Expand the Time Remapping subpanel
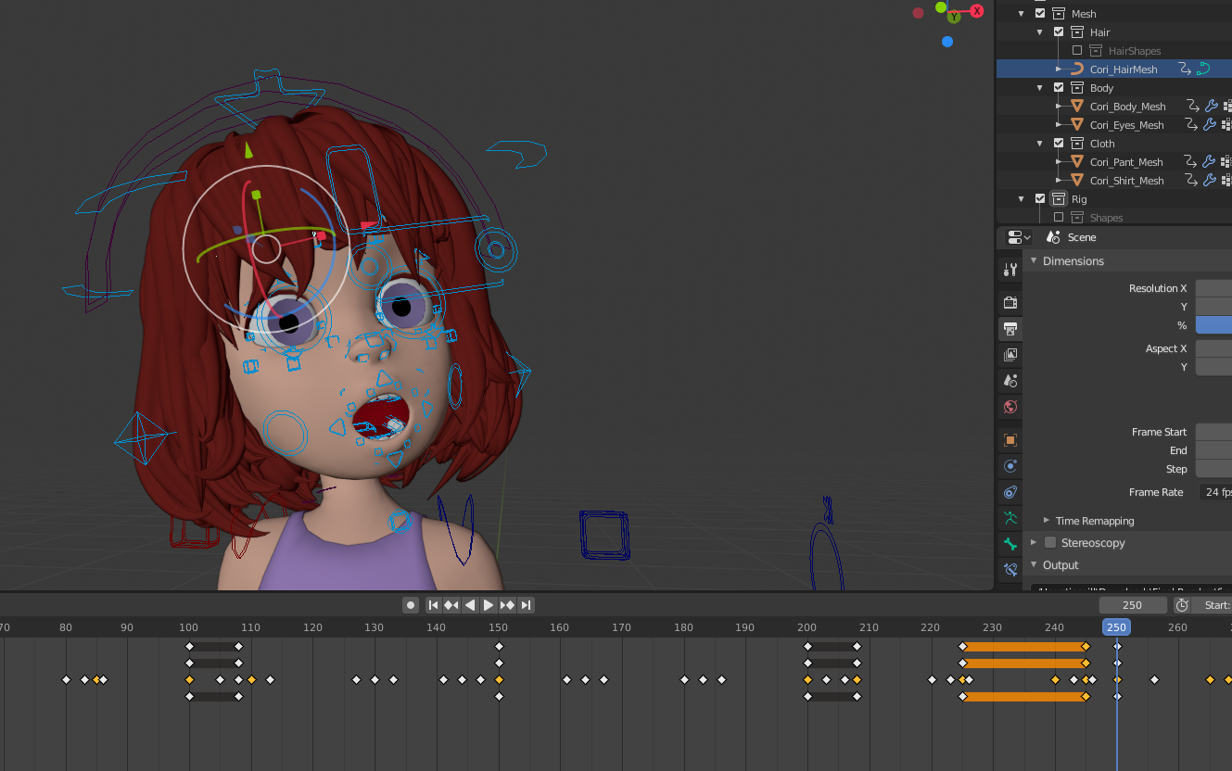 [x=1047, y=520]
